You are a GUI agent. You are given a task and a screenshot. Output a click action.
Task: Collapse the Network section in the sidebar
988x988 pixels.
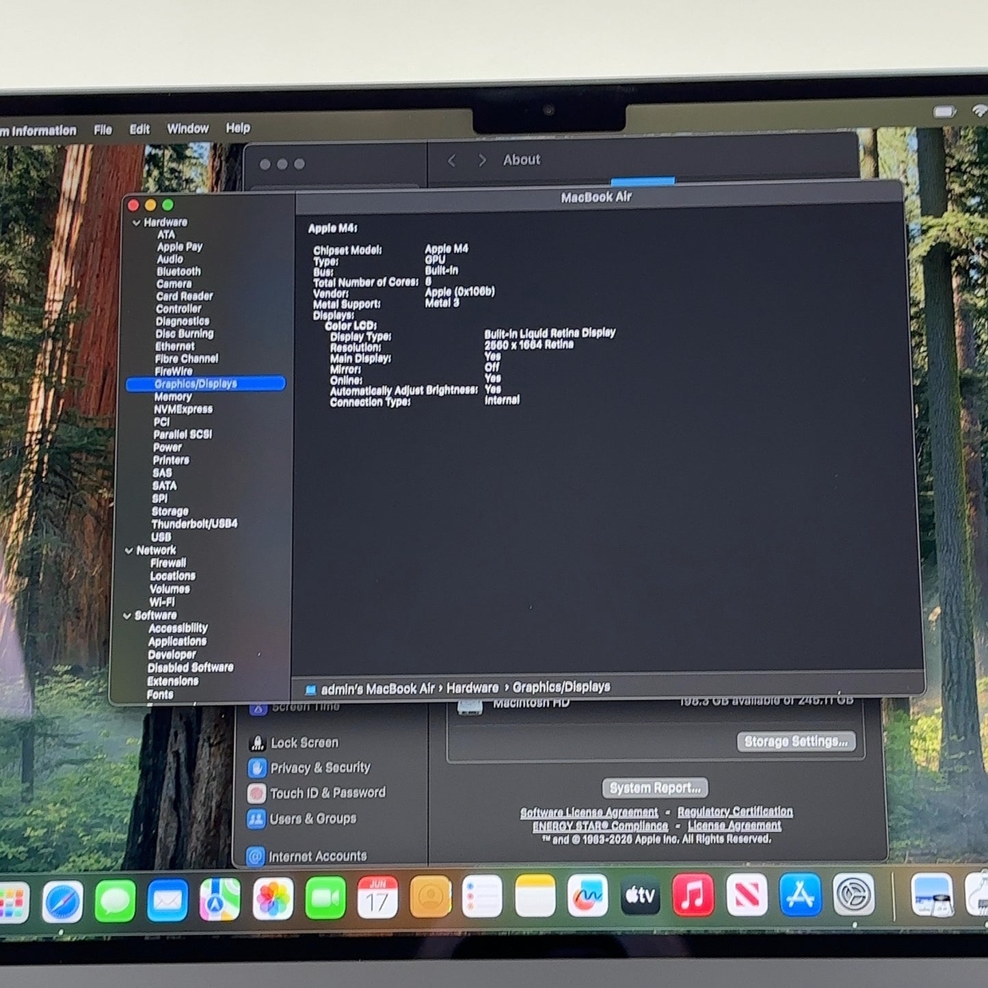[129, 550]
